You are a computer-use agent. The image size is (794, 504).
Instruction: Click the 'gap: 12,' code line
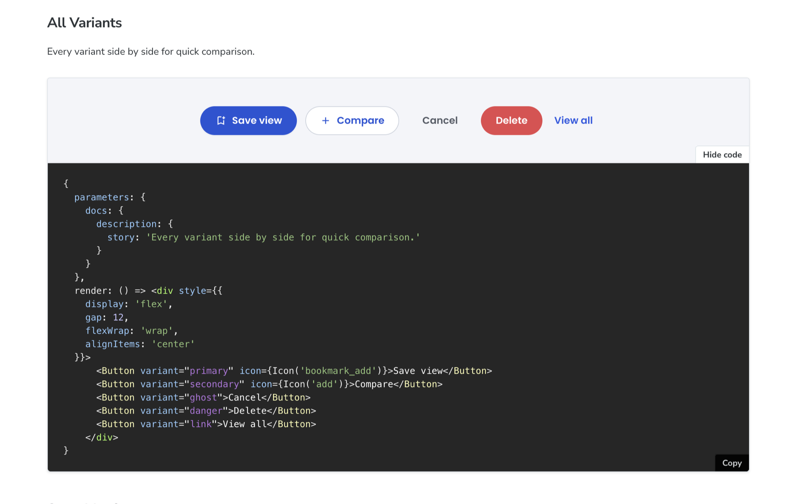click(x=107, y=317)
